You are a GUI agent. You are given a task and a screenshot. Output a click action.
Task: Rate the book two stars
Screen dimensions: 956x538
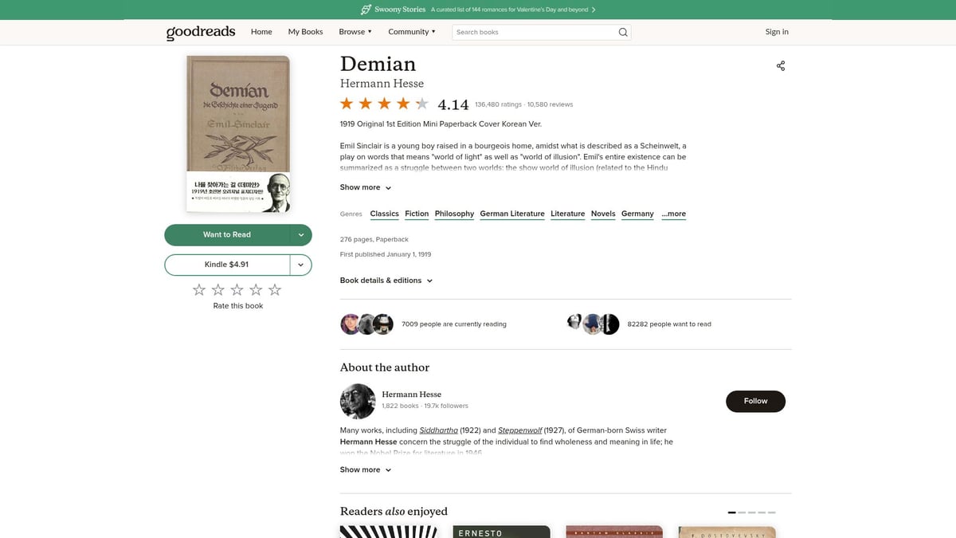[218, 289]
